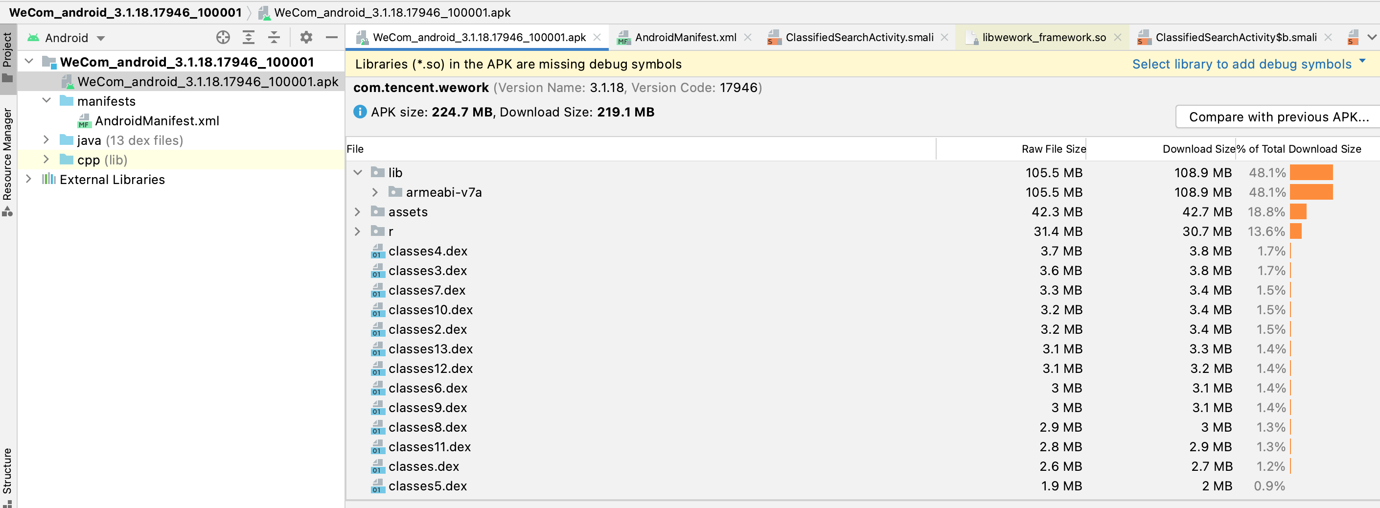Open project panel settings gear
The width and height of the screenshot is (1380, 508).
(x=306, y=38)
